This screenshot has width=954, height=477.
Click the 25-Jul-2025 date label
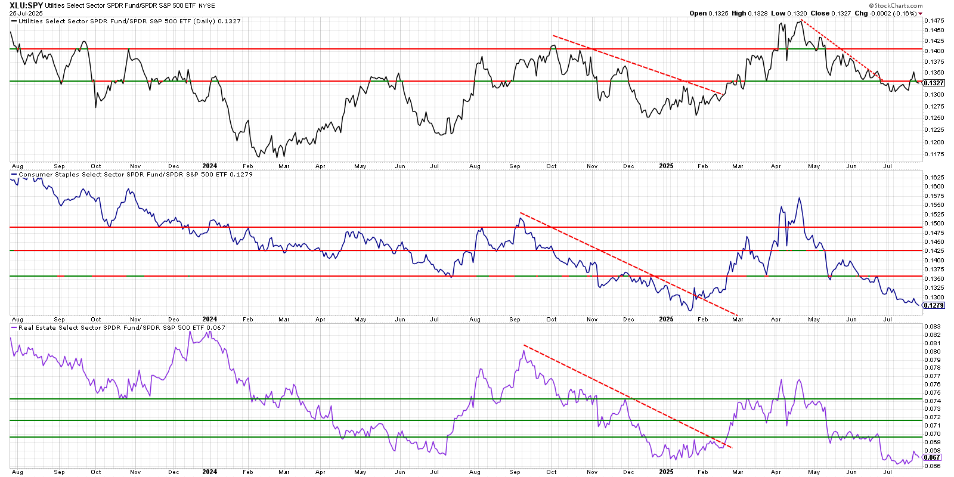click(26, 13)
